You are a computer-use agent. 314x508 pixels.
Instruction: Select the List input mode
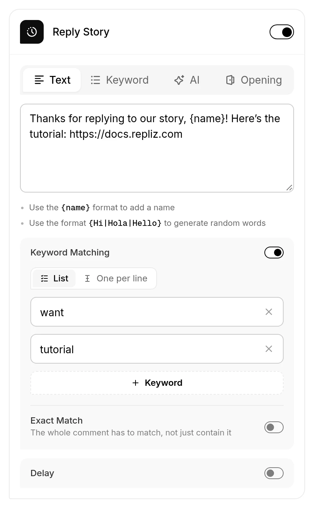pyautogui.click(x=54, y=278)
